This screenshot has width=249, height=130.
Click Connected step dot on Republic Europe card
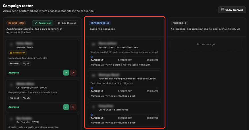pyautogui.click(x=157, y=88)
